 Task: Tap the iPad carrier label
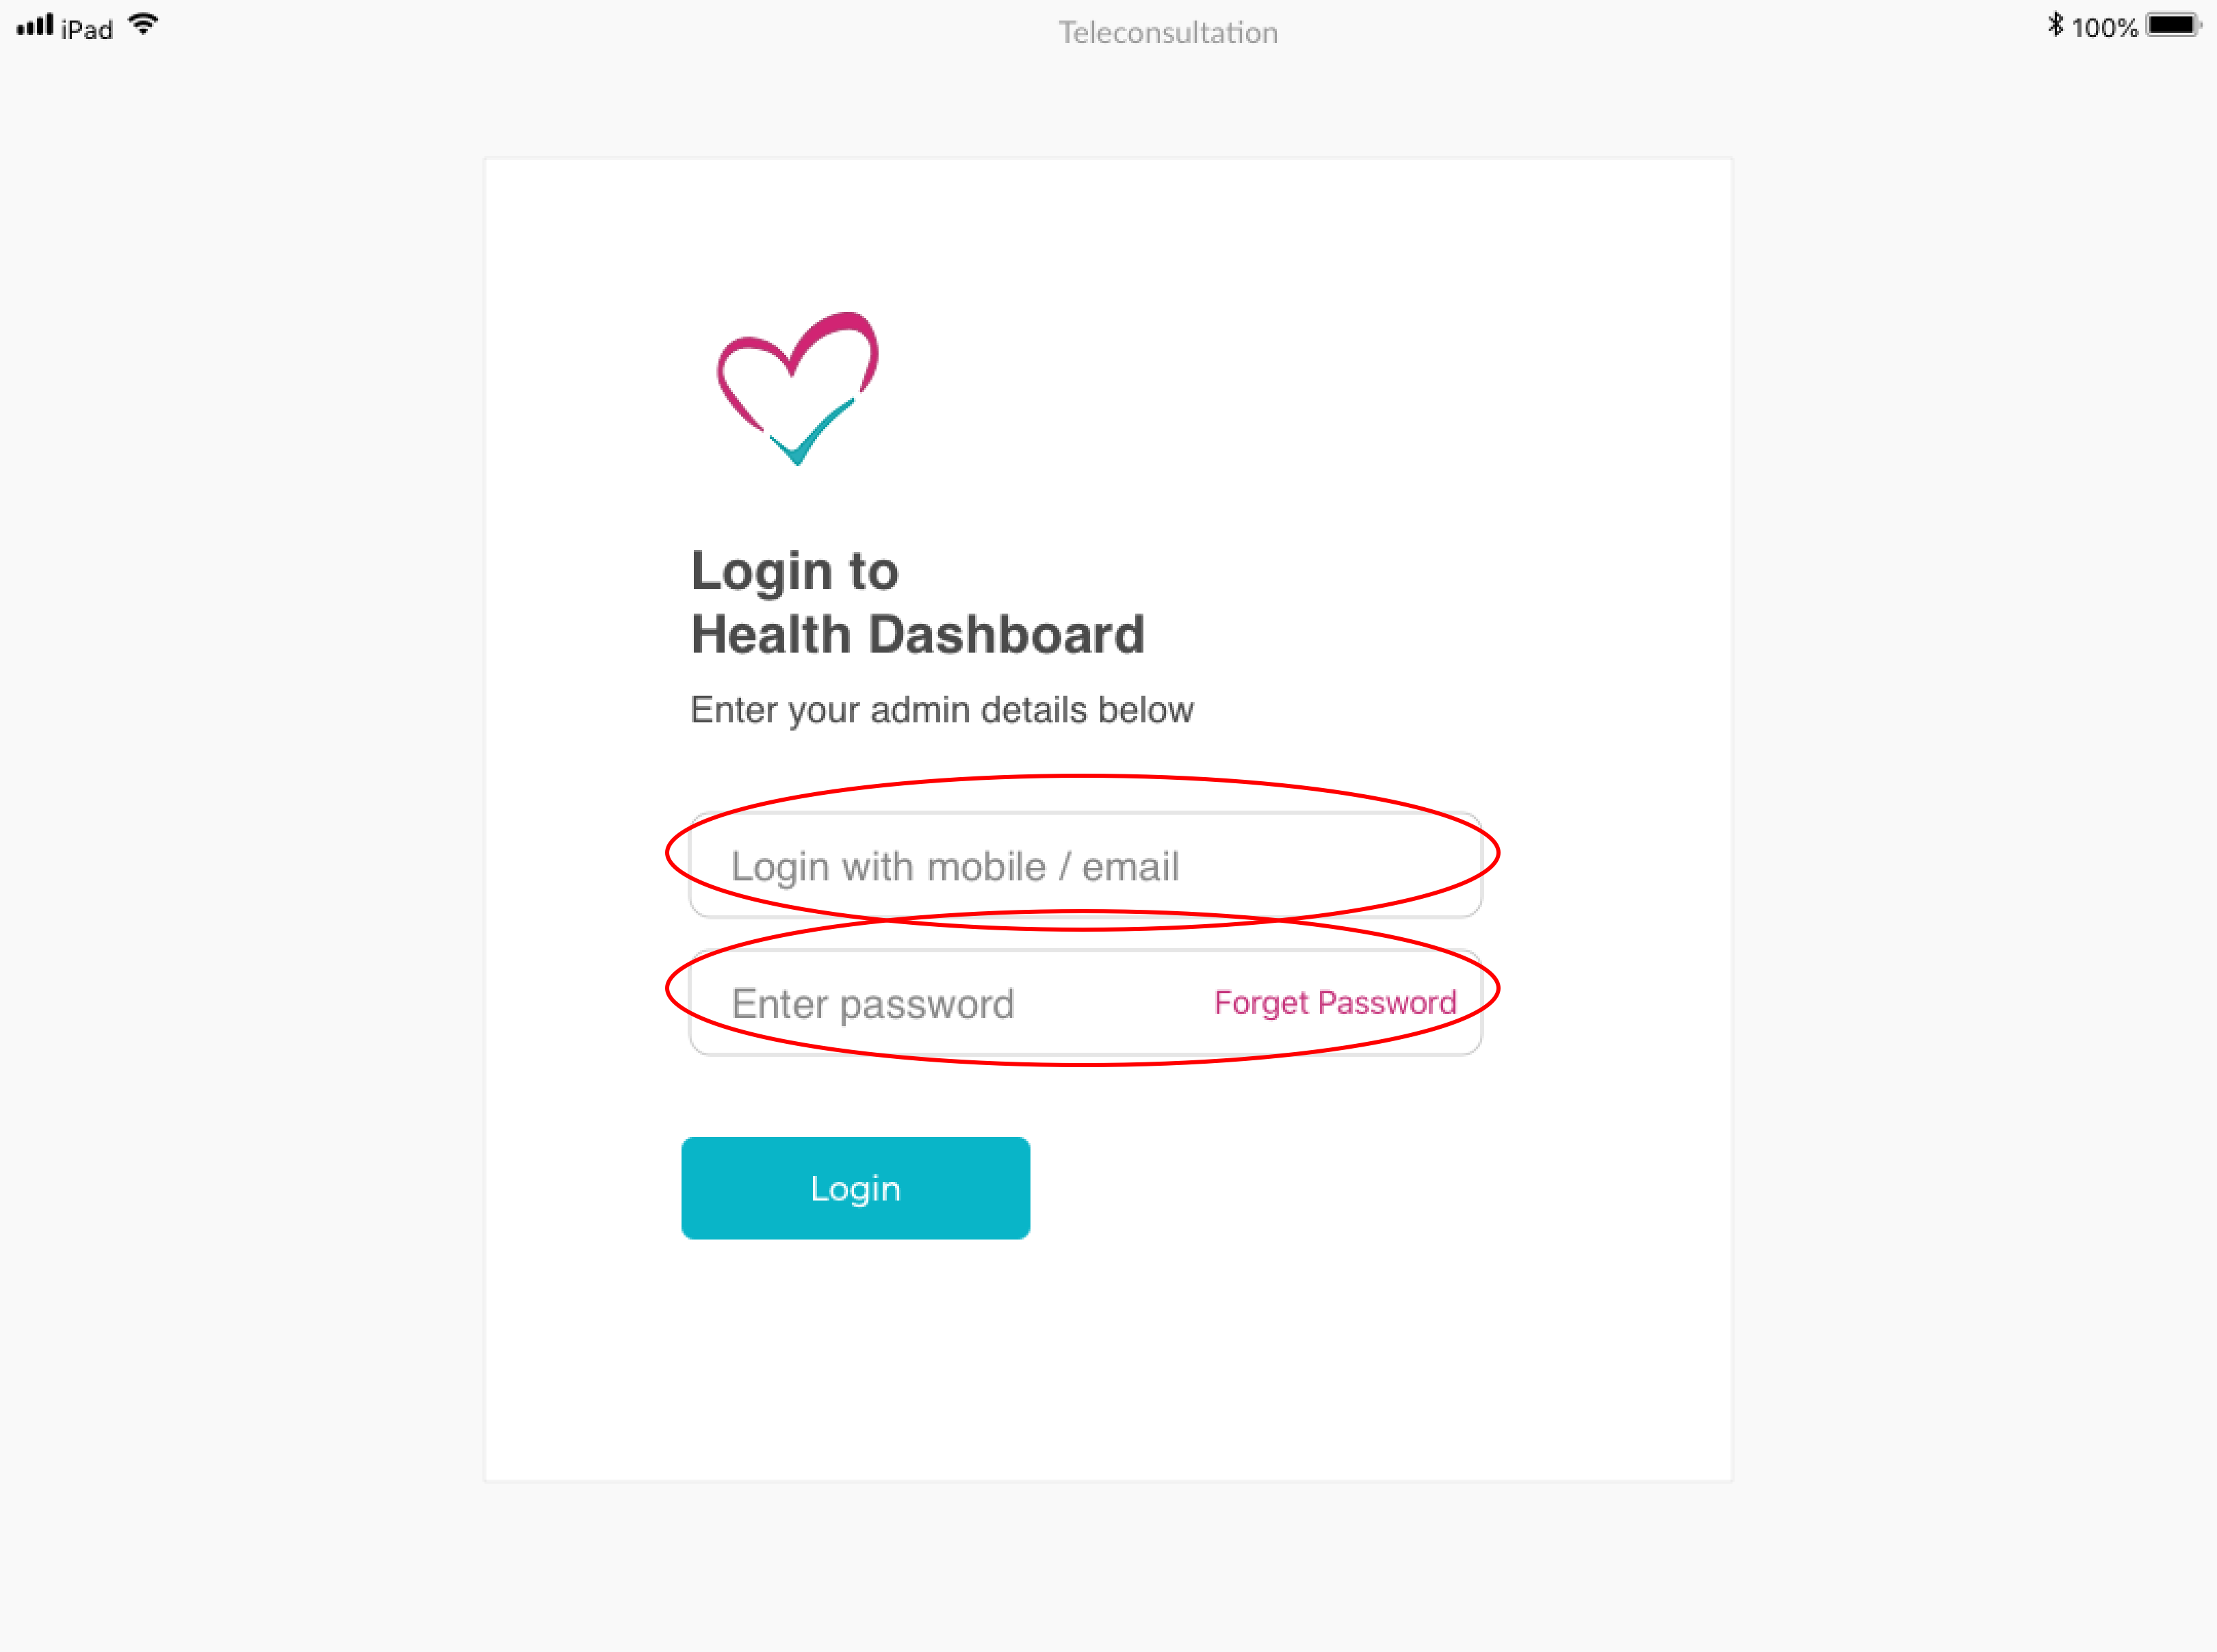click(x=87, y=29)
